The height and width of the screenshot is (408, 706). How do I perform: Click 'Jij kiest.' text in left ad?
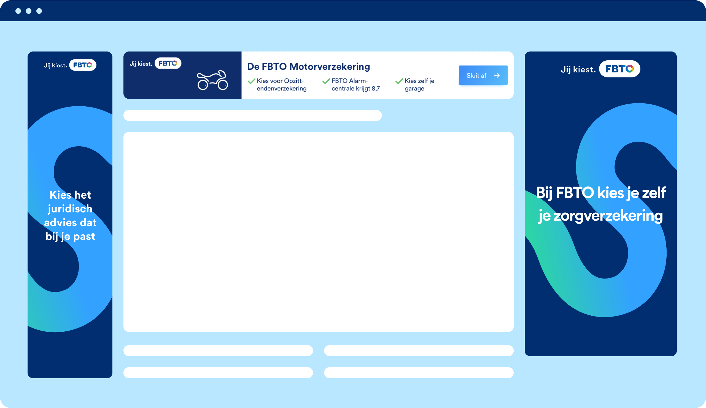pos(55,65)
